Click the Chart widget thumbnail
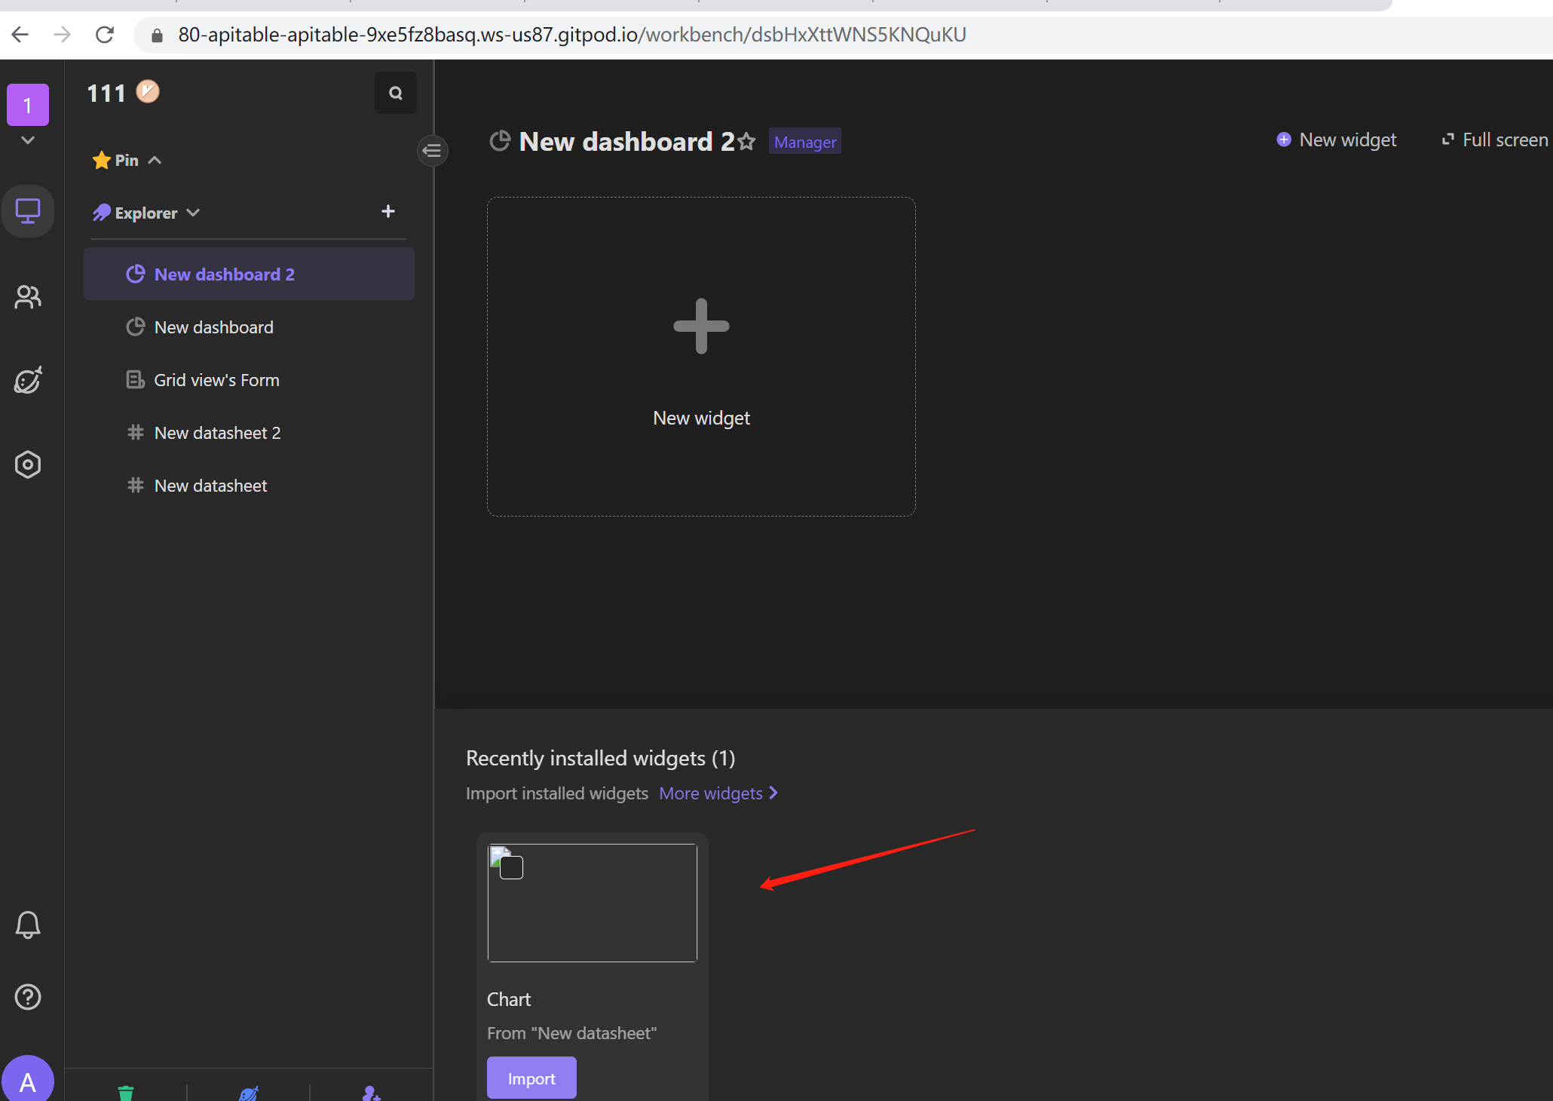This screenshot has width=1553, height=1101. point(593,902)
